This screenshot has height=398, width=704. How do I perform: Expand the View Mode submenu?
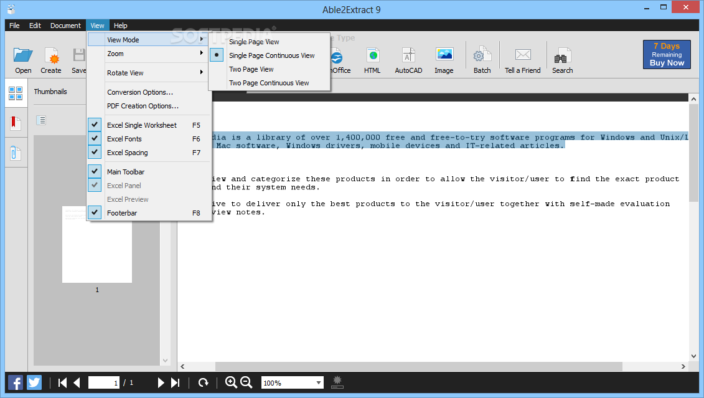(x=148, y=39)
